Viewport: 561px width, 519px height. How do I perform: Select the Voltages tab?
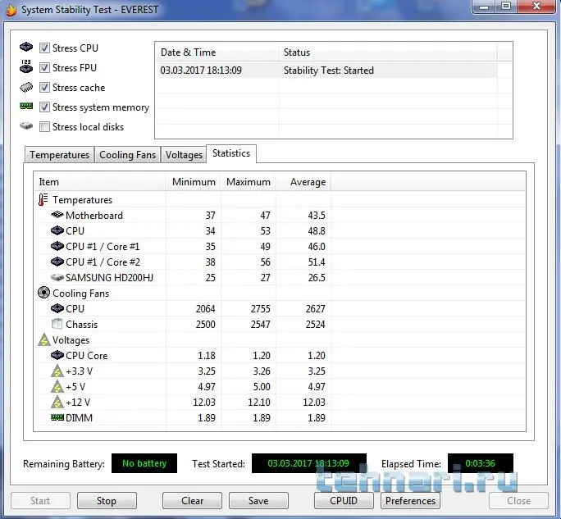184,154
